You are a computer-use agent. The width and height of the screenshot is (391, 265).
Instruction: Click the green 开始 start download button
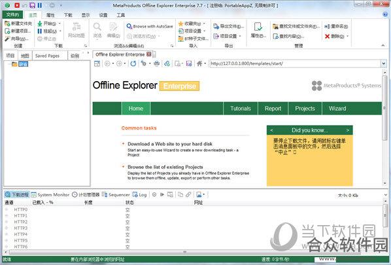pyautogui.click(x=46, y=24)
